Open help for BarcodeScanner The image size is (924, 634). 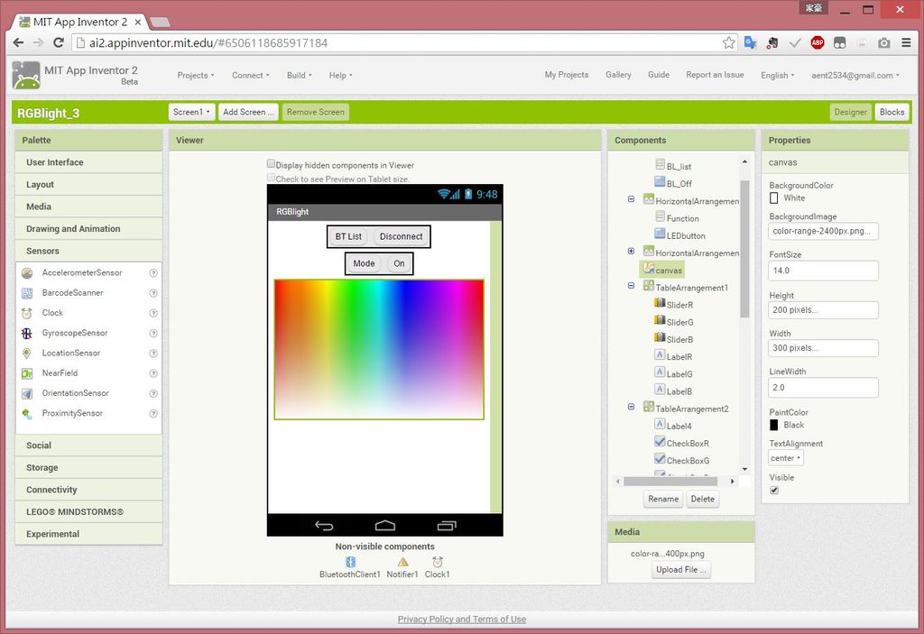pos(153,293)
